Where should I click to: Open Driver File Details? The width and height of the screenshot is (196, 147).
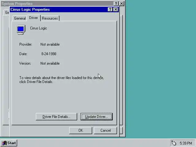pyautogui.click(x=56, y=117)
